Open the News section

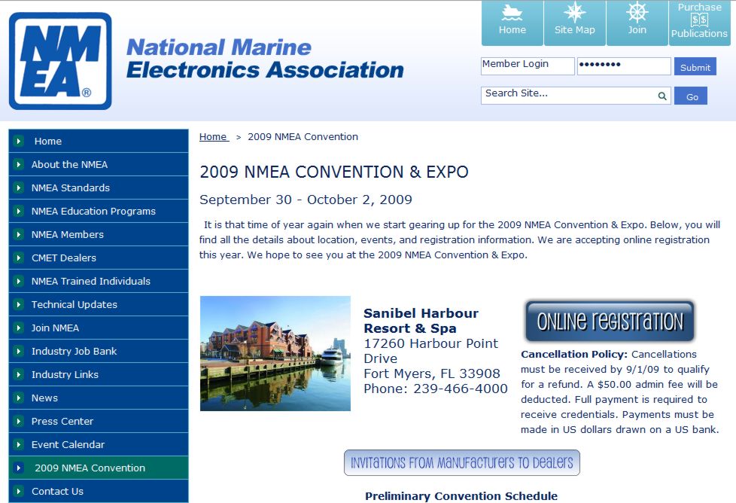[99, 398]
